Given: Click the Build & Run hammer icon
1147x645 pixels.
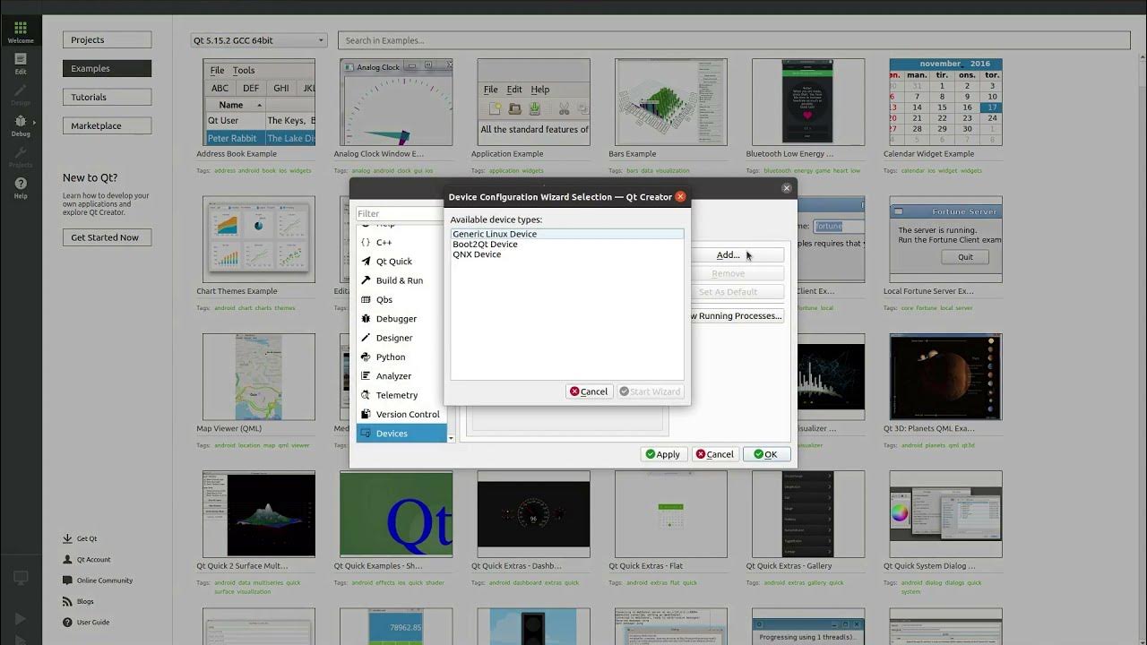Looking at the screenshot, I should coord(366,280).
